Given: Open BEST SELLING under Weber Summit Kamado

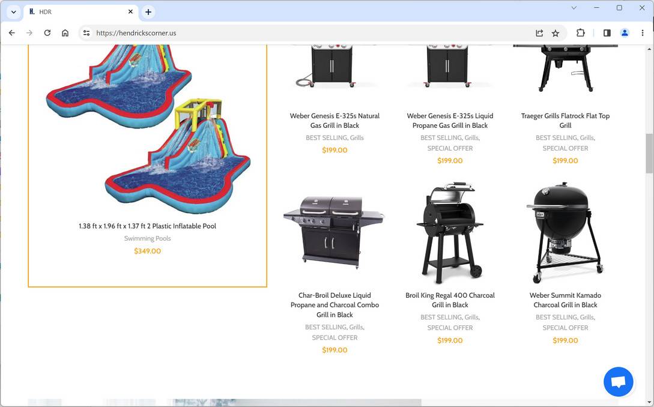Looking at the screenshot, I should [x=556, y=318].
